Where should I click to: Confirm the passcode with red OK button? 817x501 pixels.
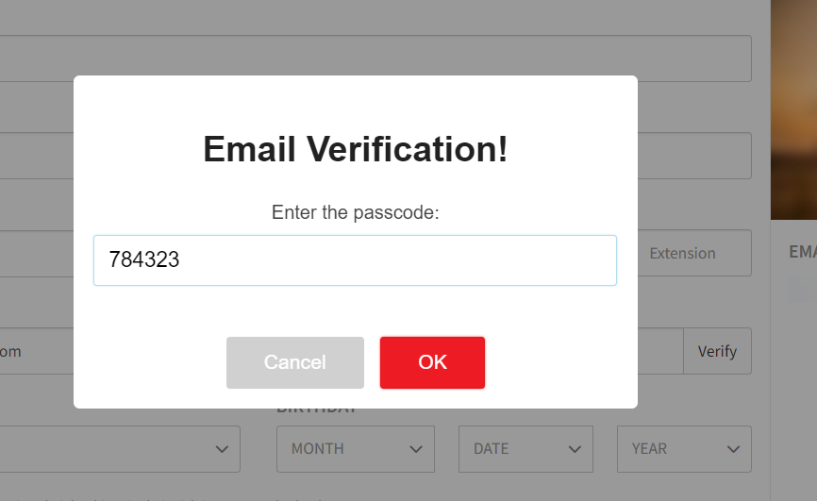click(432, 362)
